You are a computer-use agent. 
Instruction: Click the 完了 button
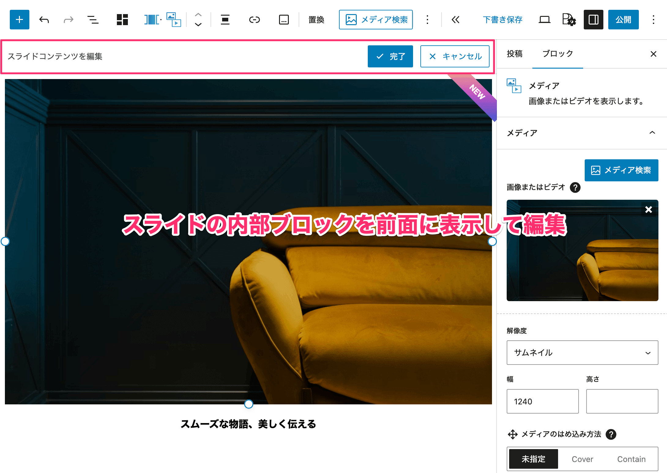pyautogui.click(x=390, y=56)
